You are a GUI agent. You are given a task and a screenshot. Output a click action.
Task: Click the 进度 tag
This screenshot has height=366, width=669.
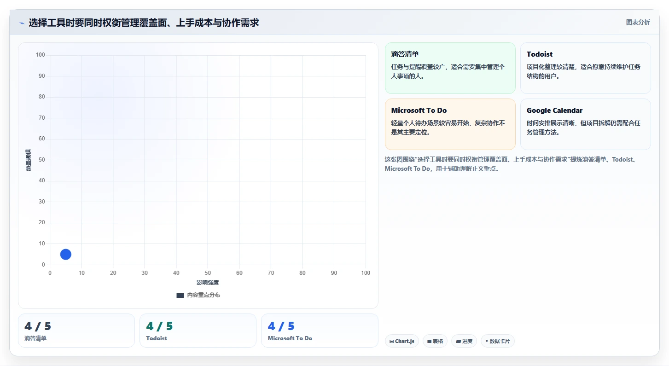pyautogui.click(x=464, y=341)
